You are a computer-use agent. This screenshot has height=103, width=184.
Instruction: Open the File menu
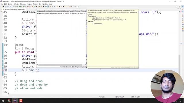click(2, 4)
